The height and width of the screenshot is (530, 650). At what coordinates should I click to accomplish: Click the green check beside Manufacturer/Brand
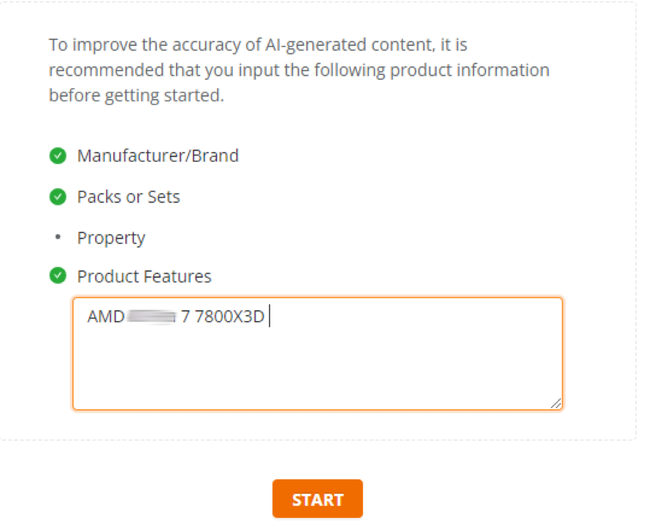tap(58, 156)
